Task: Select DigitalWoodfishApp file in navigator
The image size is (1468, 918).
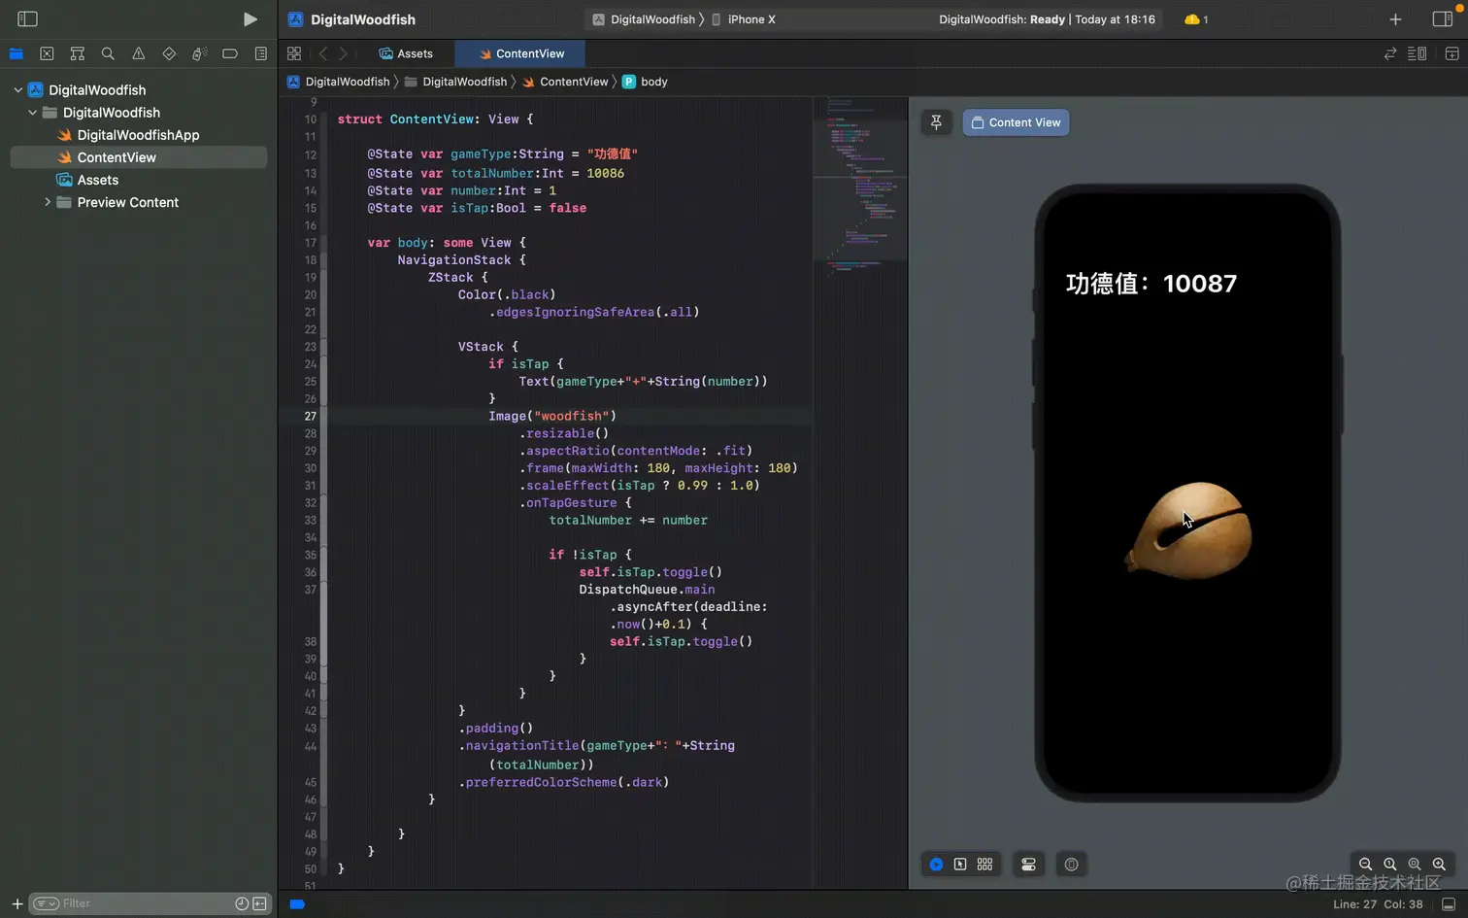Action: [x=138, y=135]
